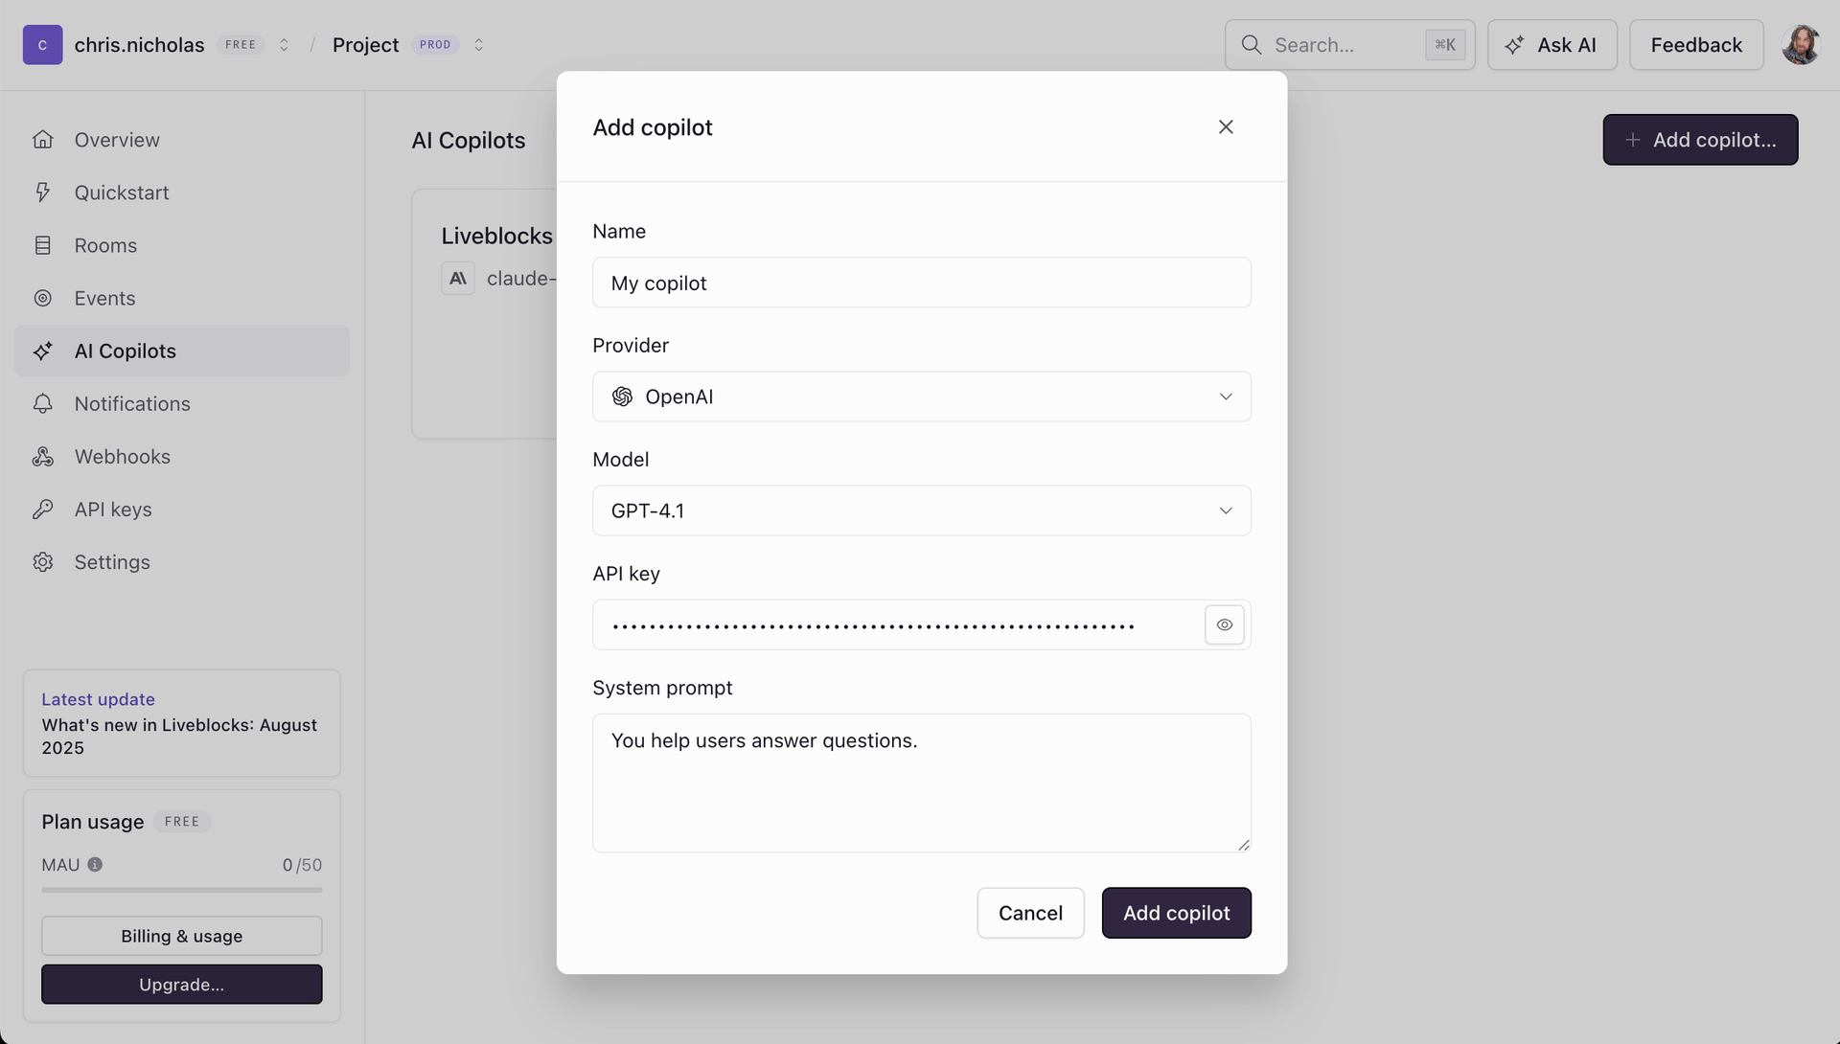Open the Model dropdown showing GPT-4.1

[921, 510]
